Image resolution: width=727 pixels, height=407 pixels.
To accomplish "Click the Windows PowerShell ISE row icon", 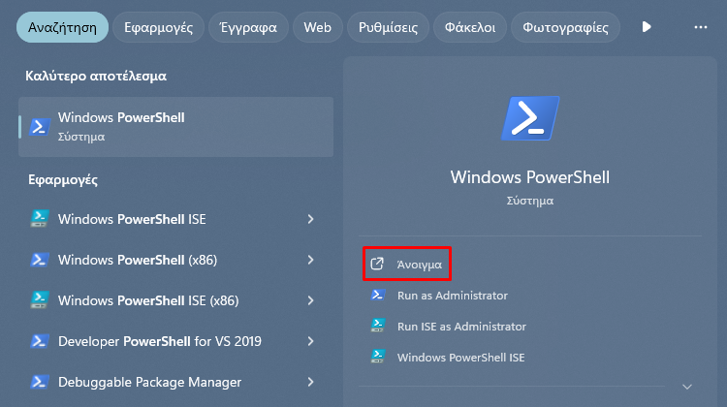I will click(x=40, y=219).
